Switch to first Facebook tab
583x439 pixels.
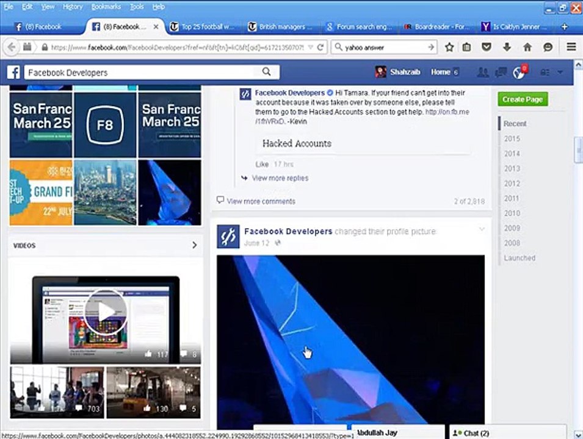43,27
